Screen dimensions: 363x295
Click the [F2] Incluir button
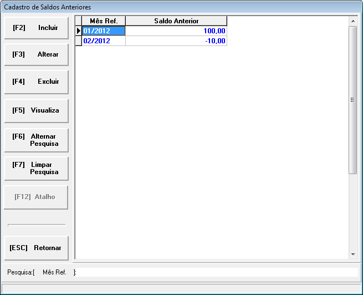click(x=36, y=28)
